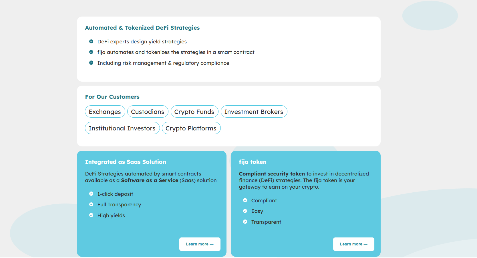Choose the Investment Brokers pill
This screenshot has width=477, height=258.
pyautogui.click(x=254, y=112)
